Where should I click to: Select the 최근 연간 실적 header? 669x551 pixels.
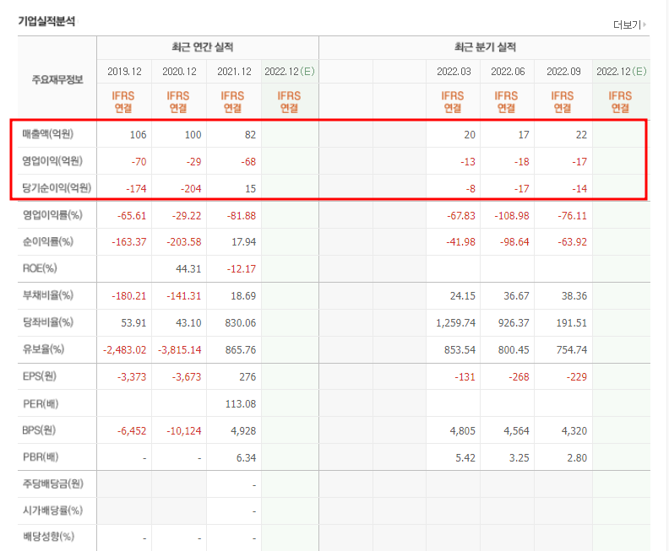pyautogui.click(x=202, y=47)
